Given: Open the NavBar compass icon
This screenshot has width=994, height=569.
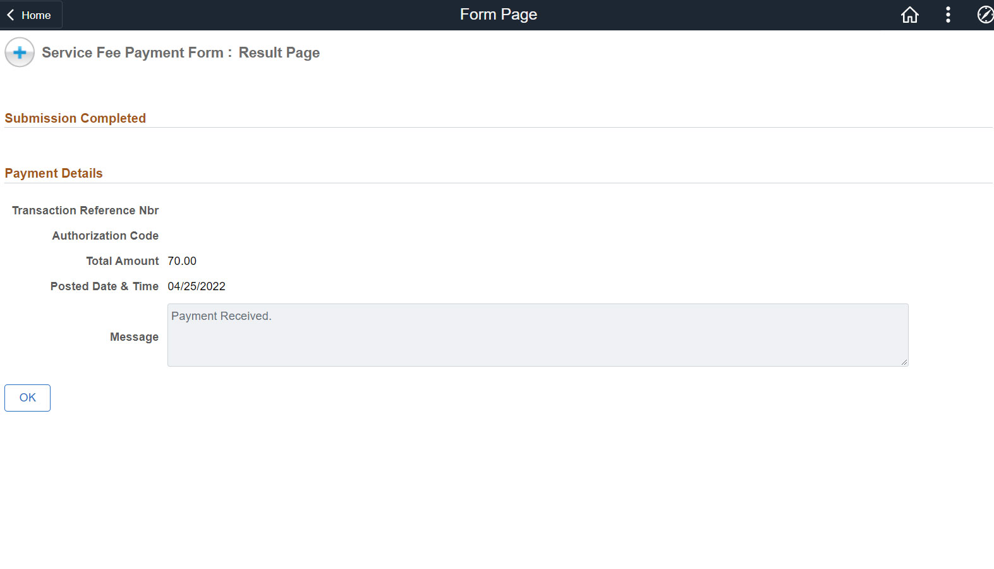Looking at the screenshot, I should (x=985, y=15).
